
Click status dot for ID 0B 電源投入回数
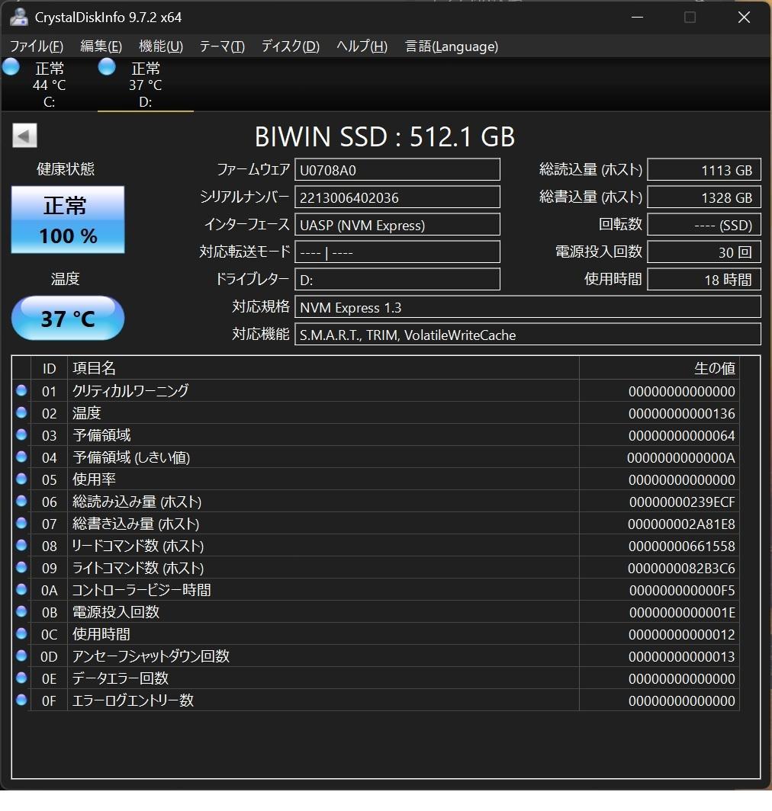point(21,611)
